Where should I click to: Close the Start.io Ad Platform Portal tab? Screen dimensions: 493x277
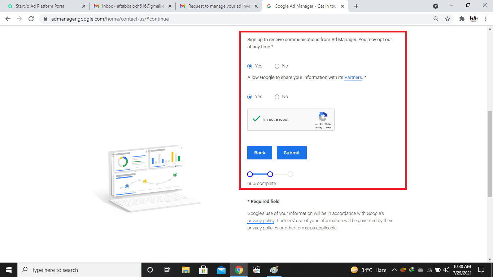(x=84, y=6)
